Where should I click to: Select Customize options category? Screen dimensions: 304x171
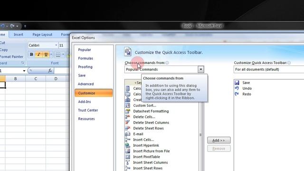click(x=94, y=93)
